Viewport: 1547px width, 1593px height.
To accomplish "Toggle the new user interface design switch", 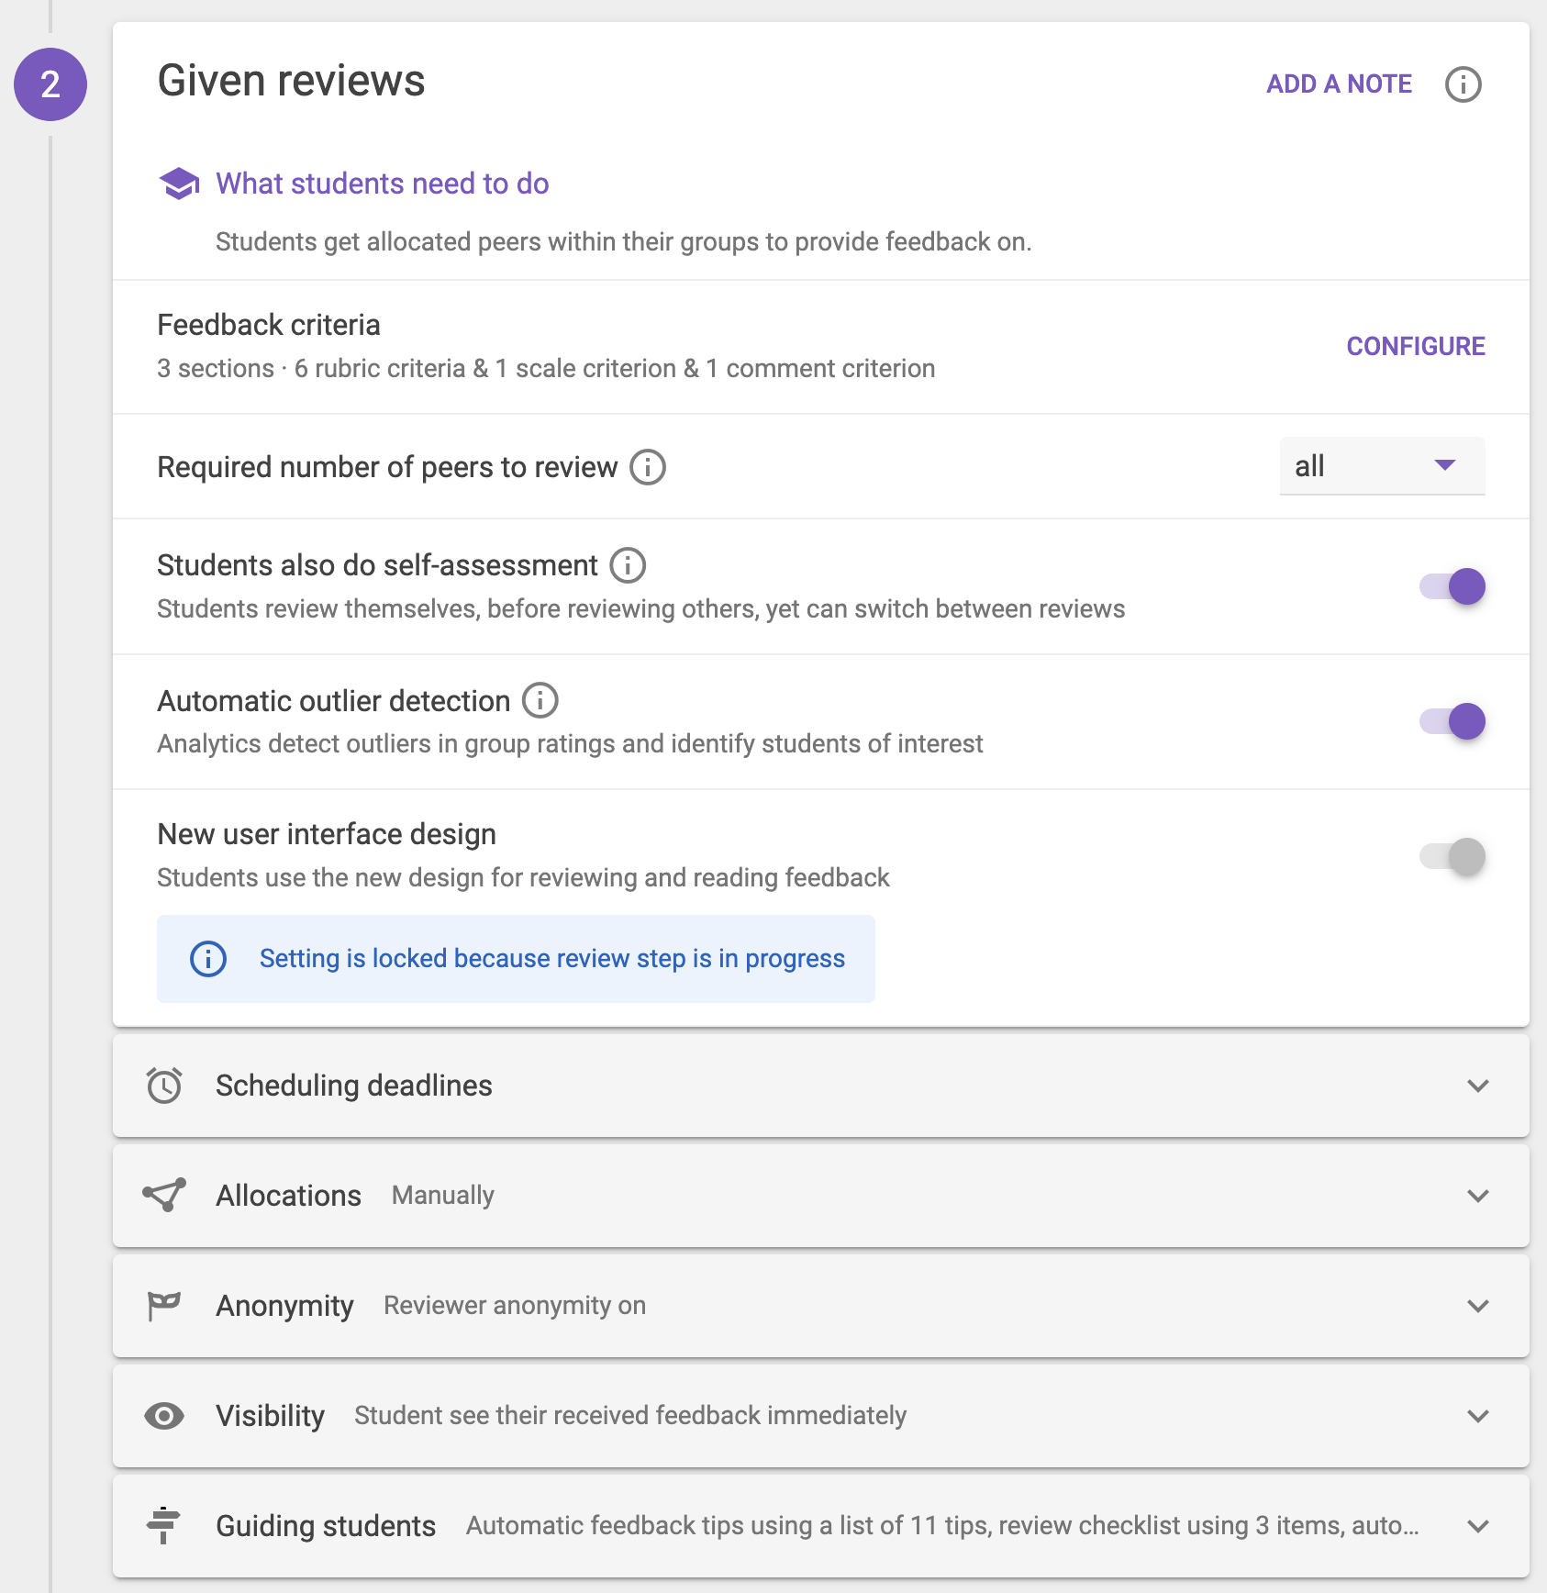I will (x=1452, y=856).
